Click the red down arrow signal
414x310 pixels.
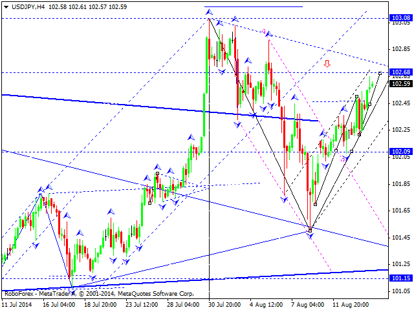pyautogui.click(x=327, y=63)
